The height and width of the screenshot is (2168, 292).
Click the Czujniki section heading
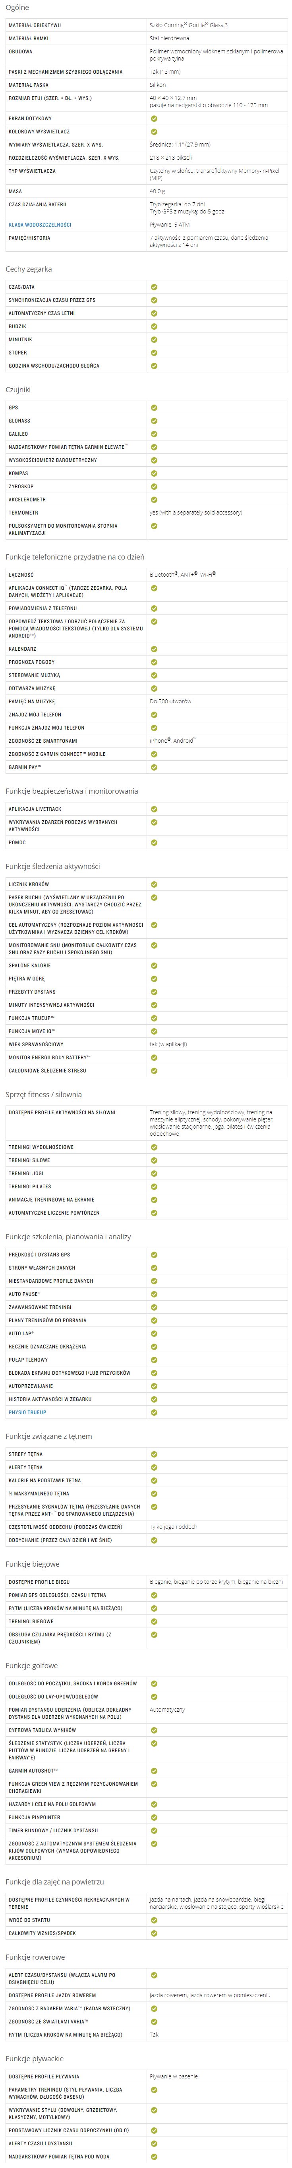click(18, 389)
